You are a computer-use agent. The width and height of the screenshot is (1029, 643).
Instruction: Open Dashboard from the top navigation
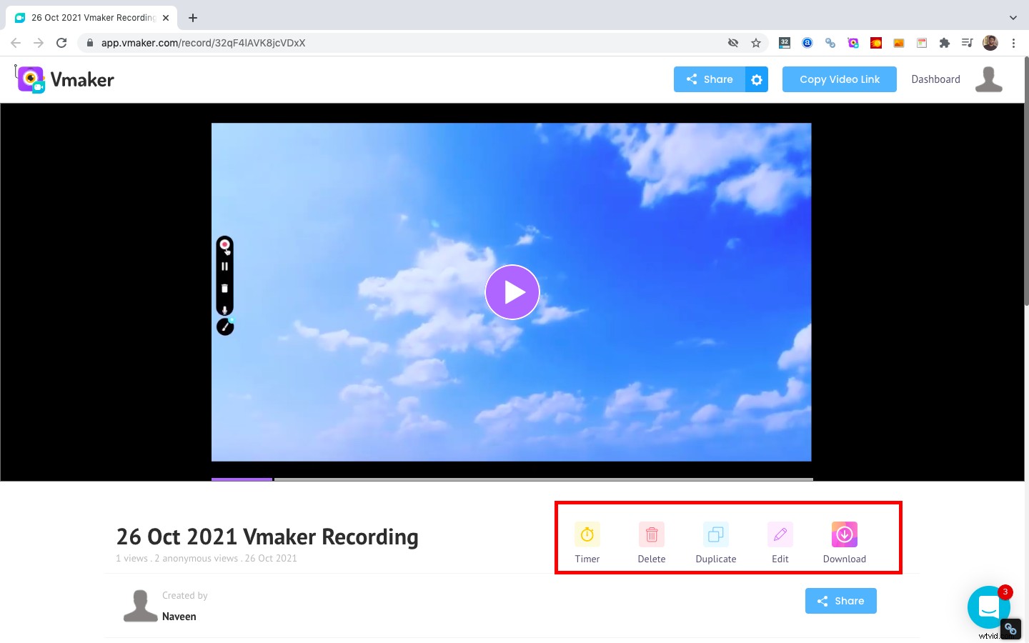[x=935, y=79]
